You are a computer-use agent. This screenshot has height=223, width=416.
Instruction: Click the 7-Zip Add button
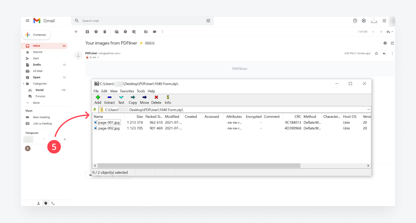pos(98,100)
